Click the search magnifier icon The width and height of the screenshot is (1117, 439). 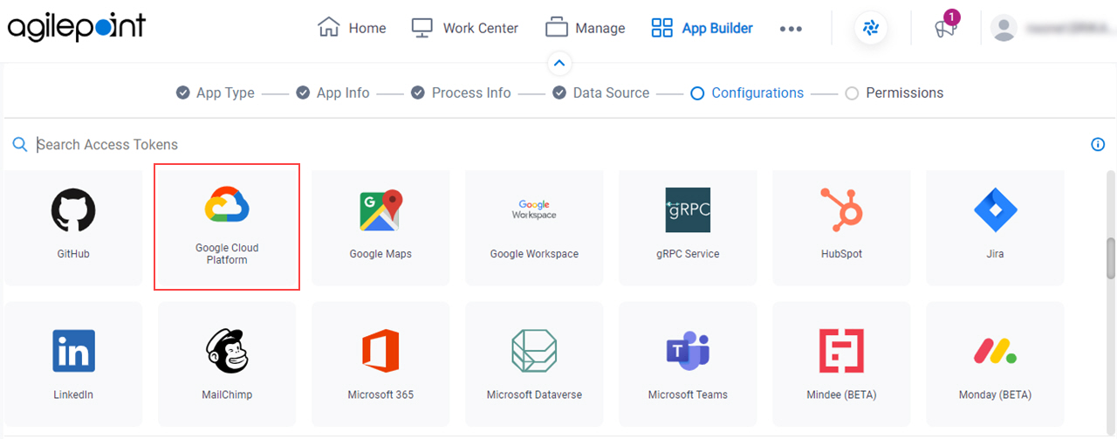19,144
